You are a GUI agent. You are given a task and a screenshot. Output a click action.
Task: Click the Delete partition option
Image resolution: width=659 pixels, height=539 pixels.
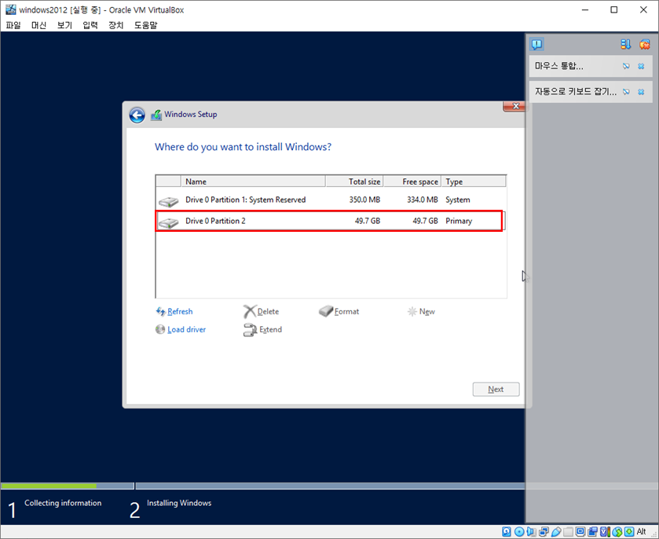click(x=262, y=312)
